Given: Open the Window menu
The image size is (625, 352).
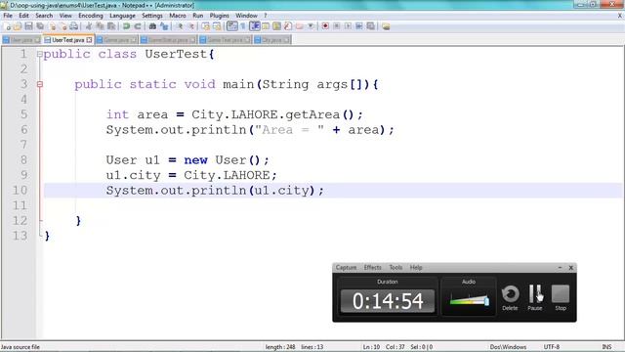Looking at the screenshot, I should pyautogui.click(x=246, y=16).
